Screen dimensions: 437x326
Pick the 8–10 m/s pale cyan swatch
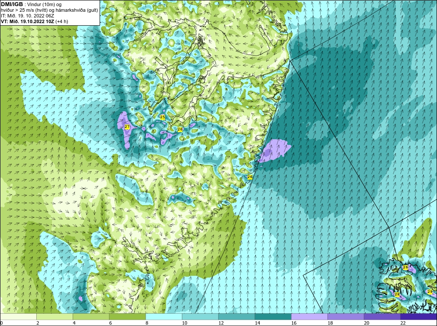point(164,316)
